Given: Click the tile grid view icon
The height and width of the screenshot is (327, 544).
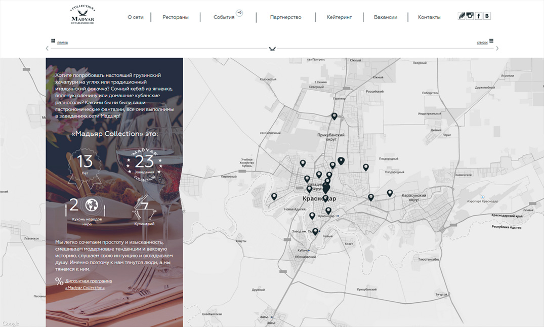Looking at the screenshot, I should coord(53,41).
